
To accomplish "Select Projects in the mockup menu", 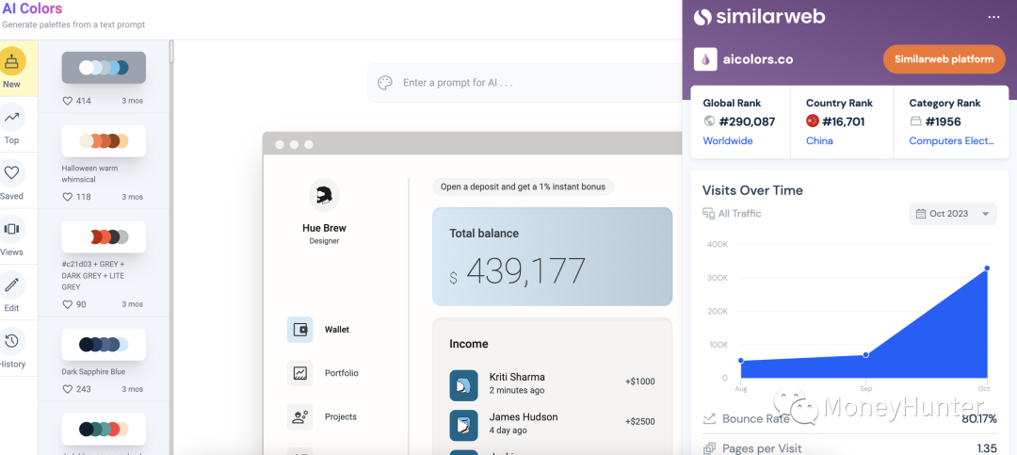I will point(340,416).
